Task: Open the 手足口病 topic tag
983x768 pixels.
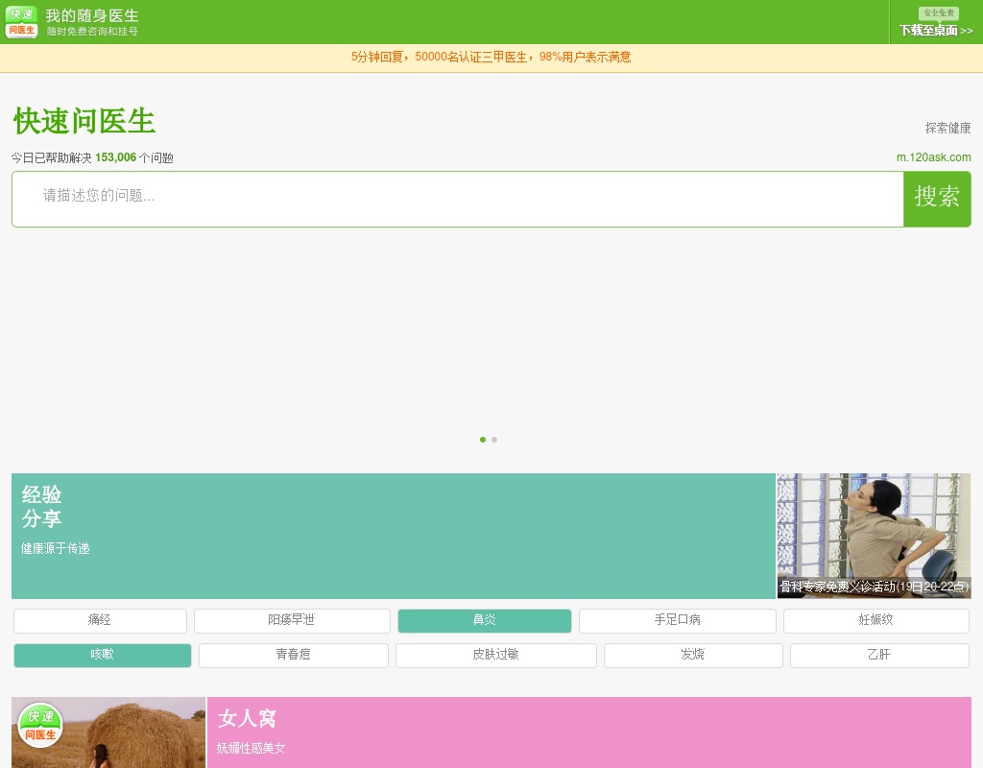Action: click(677, 620)
